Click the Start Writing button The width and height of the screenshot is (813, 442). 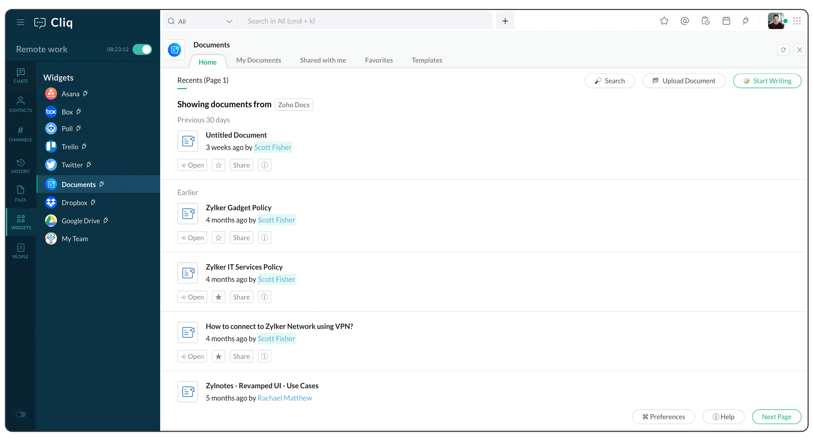click(x=767, y=81)
